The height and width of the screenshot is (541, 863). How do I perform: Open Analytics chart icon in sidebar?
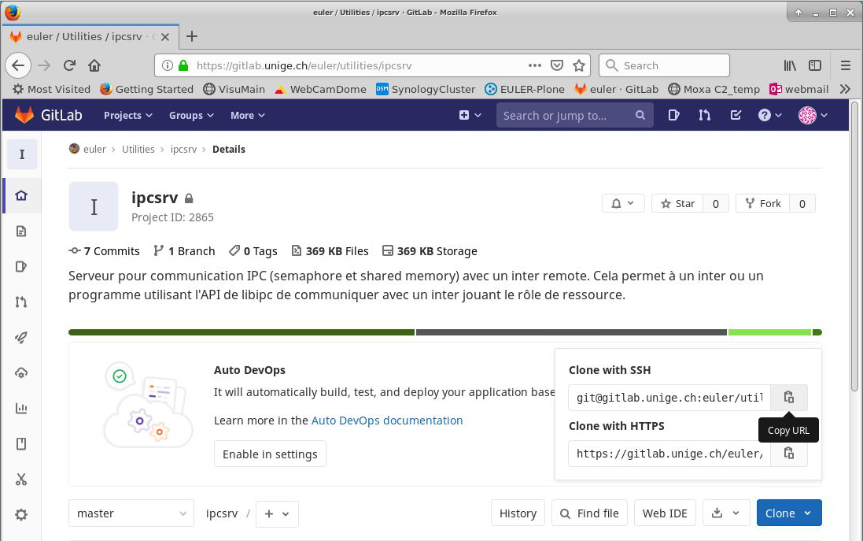pos(21,408)
